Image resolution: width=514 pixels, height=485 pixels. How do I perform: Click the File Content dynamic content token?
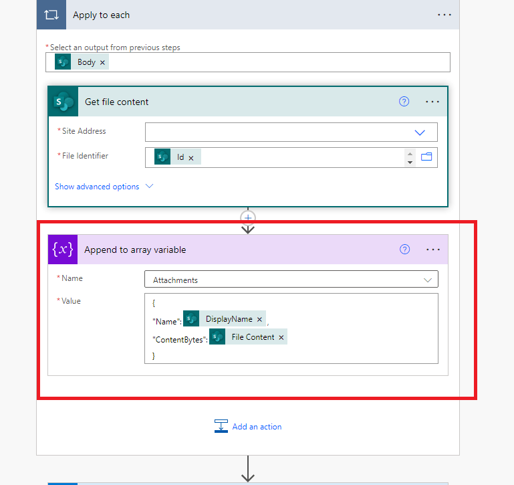click(248, 337)
